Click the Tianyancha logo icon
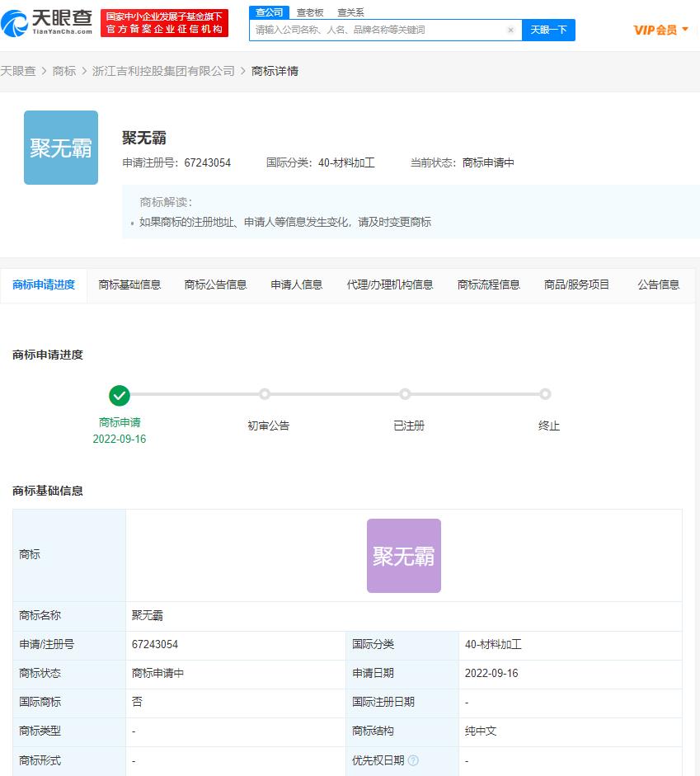 [x=14, y=23]
